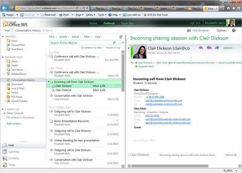Go to the Home tab in Office 365 header
242x173 pixels.
pos(93,23)
